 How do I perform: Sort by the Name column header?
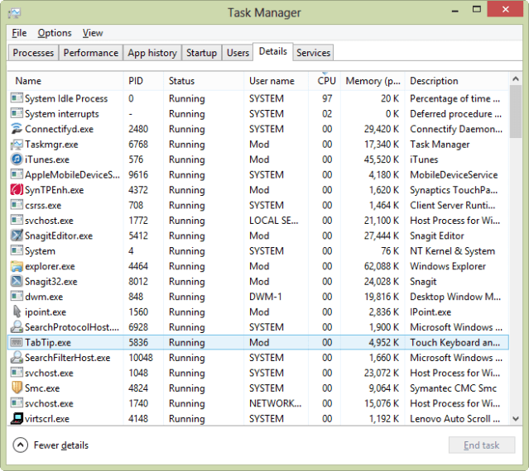65,81
